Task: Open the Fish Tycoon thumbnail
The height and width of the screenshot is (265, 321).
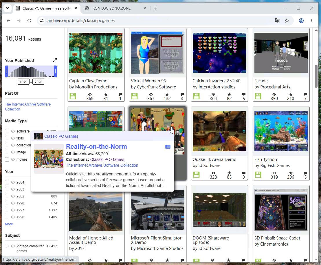Action: pyautogui.click(x=281, y=131)
